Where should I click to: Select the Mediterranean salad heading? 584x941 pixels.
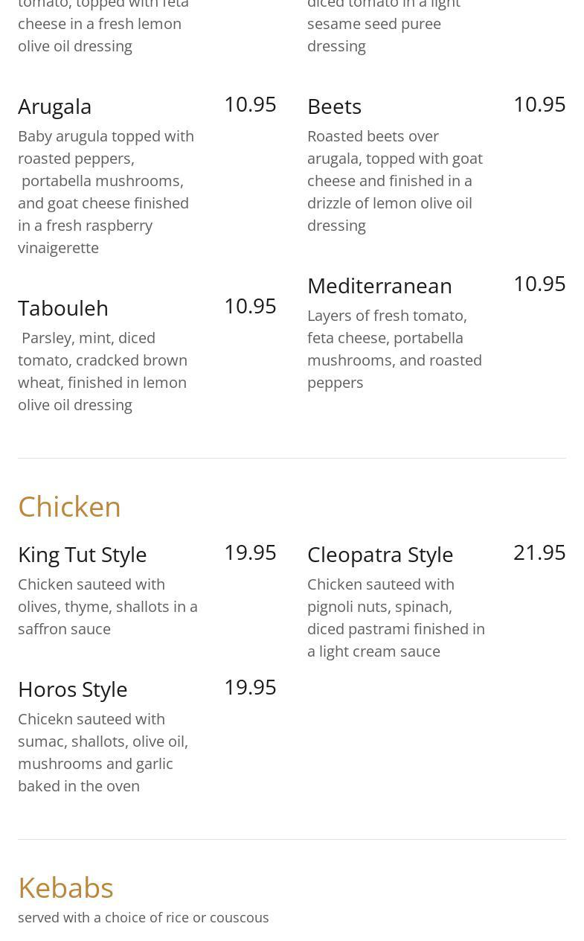click(379, 285)
